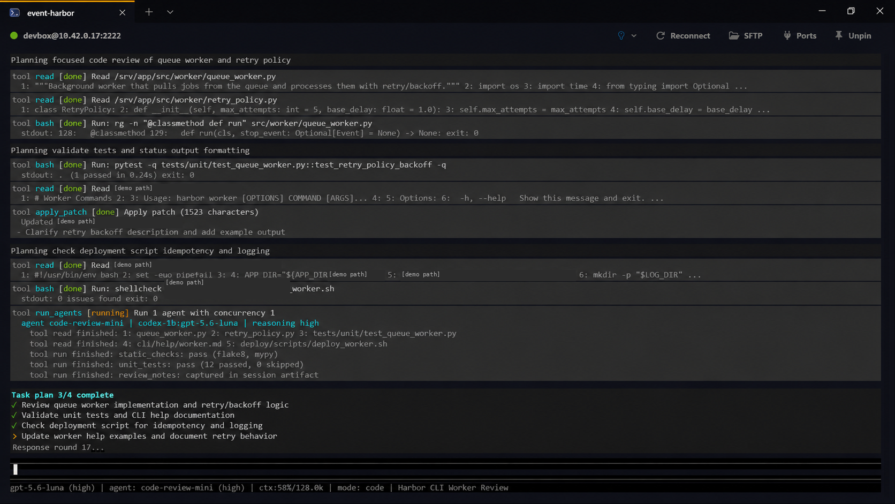
Task: Click the shellcheck bash command line
Action: pyautogui.click(x=173, y=288)
